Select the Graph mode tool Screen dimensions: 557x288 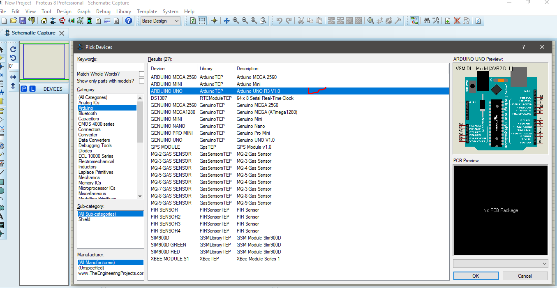click(x=3, y=129)
